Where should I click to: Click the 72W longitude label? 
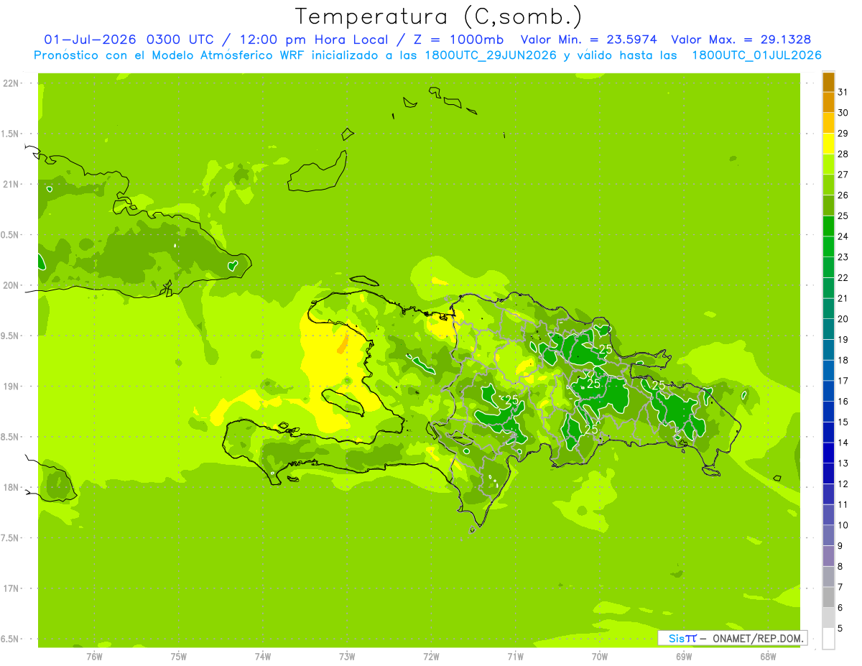point(431,656)
